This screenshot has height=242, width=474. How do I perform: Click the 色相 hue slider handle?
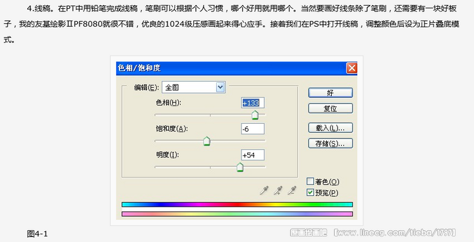pos(255,115)
